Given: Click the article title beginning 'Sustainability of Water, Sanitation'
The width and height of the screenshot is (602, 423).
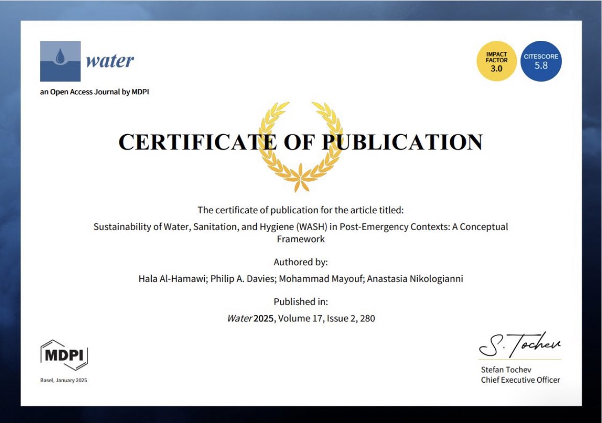Looking at the screenshot, I should tap(301, 233).
